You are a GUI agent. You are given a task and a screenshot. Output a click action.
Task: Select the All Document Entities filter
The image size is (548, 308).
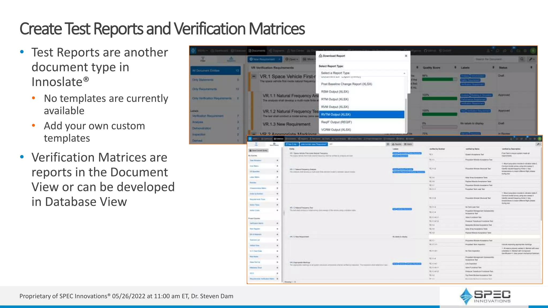pyautogui.click(x=216, y=71)
